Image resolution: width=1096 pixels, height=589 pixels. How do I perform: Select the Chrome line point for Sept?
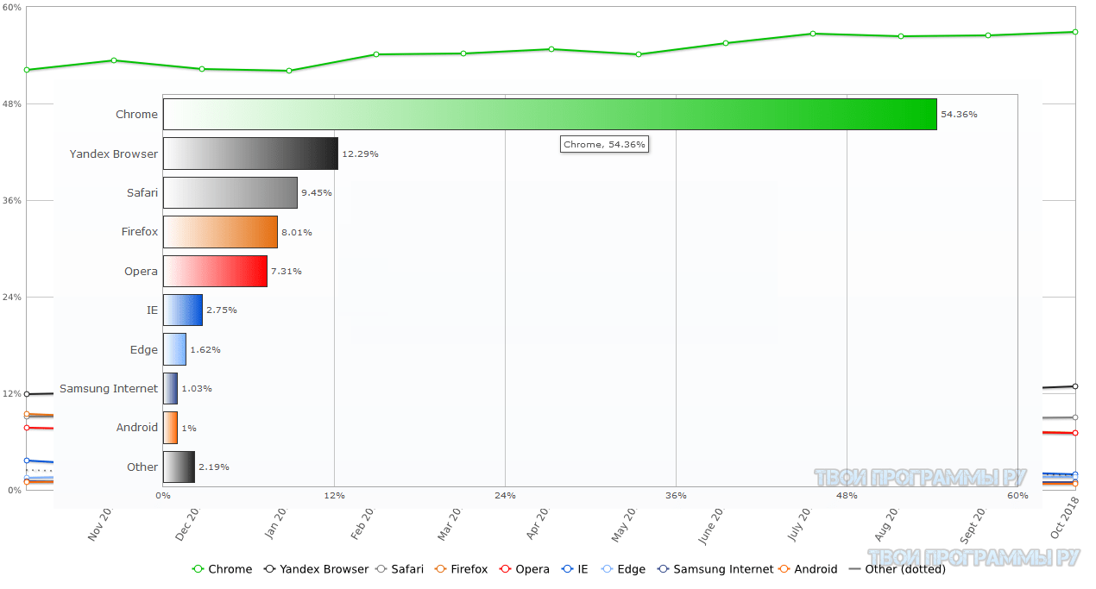tap(987, 35)
